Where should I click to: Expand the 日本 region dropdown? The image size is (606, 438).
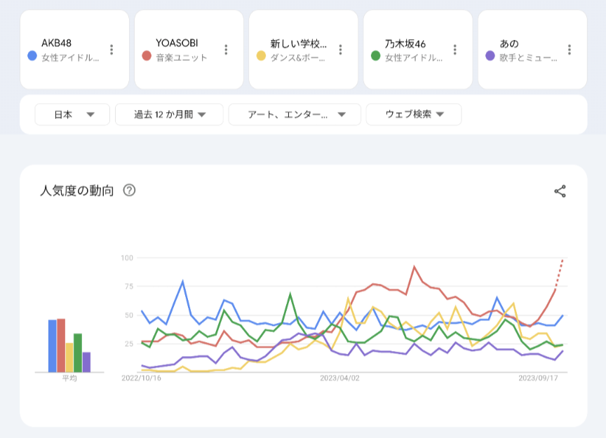pos(72,114)
